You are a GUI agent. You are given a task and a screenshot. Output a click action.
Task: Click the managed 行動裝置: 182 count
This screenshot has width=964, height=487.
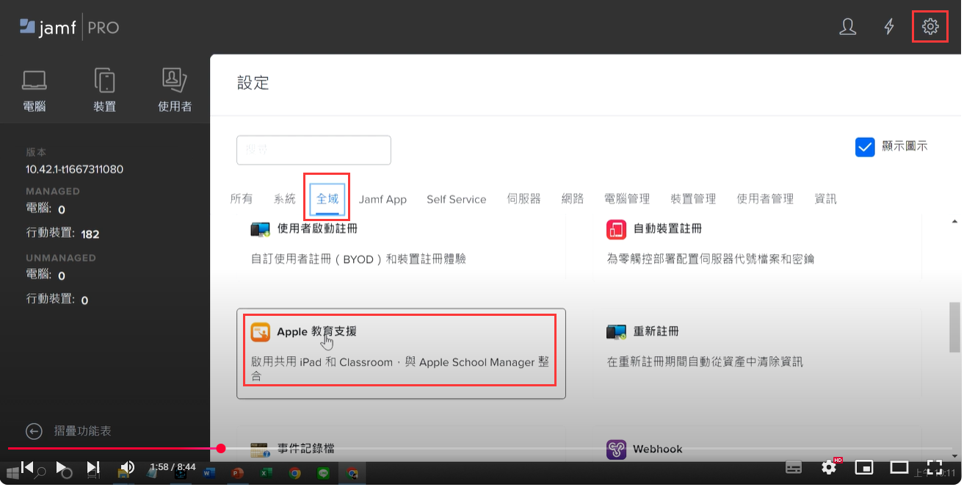(x=62, y=234)
